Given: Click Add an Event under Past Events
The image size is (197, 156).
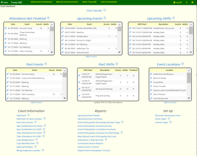Looking at the screenshot, I should pos(36,102).
